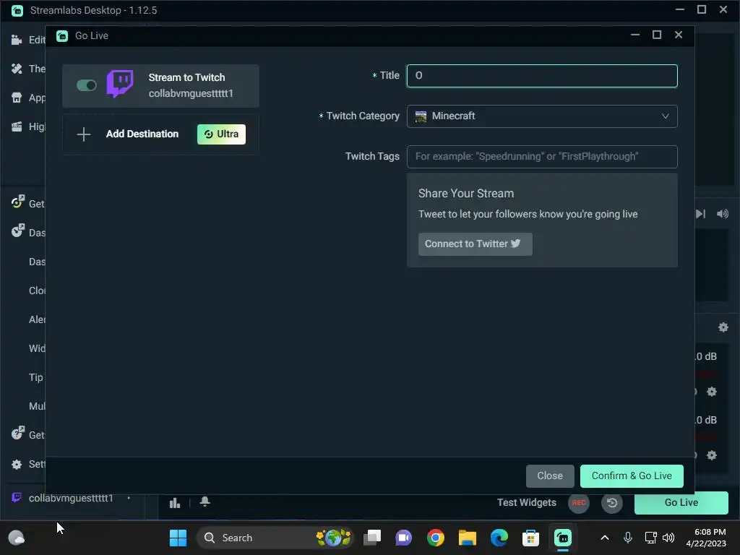The height and width of the screenshot is (555, 740).
Task: Click the main window Go Live button
Action: click(x=681, y=503)
